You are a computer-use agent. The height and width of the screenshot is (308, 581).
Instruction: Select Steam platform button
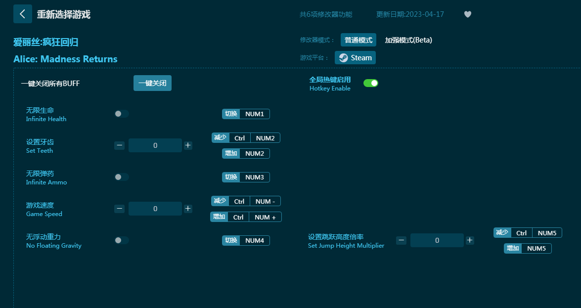point(355,58)
